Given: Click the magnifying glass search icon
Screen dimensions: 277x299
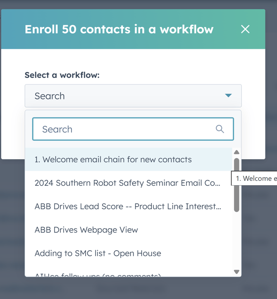Looking at the screenshot, I should (220, 129).
